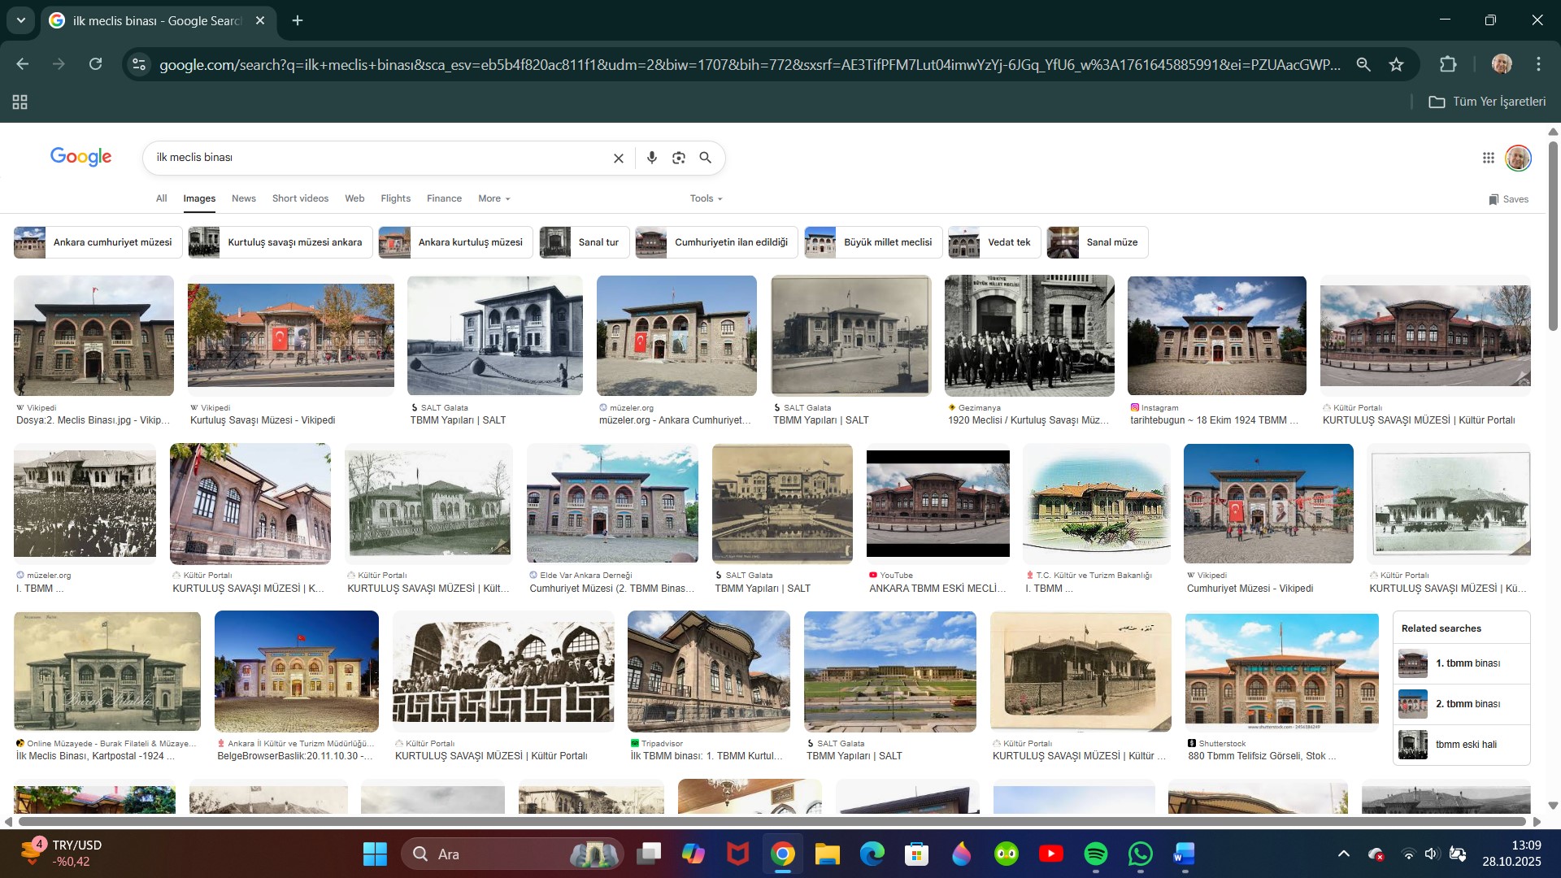Image resolution: width=1561 pixels, height=878 pixels.
Task: Switch to Short videos tab
Action: [300, 198]
